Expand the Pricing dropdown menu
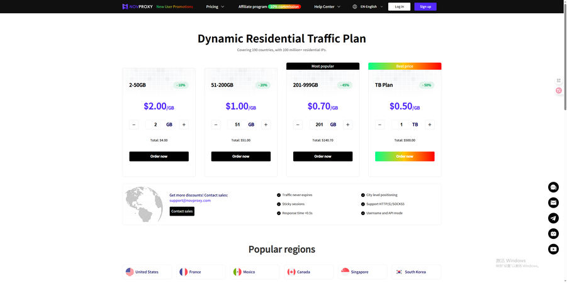 215,7
